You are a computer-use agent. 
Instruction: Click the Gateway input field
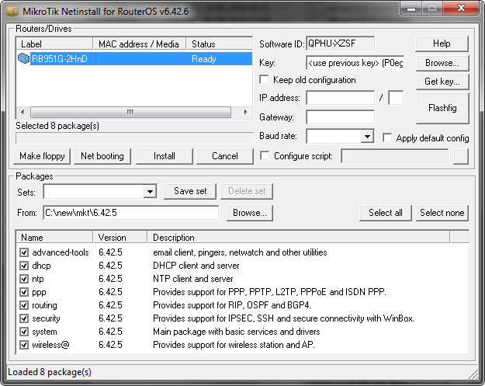point(340,117)
